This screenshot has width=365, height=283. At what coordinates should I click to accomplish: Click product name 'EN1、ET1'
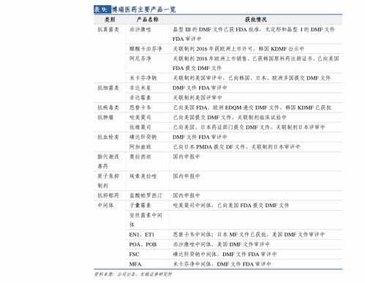(142, 235)
